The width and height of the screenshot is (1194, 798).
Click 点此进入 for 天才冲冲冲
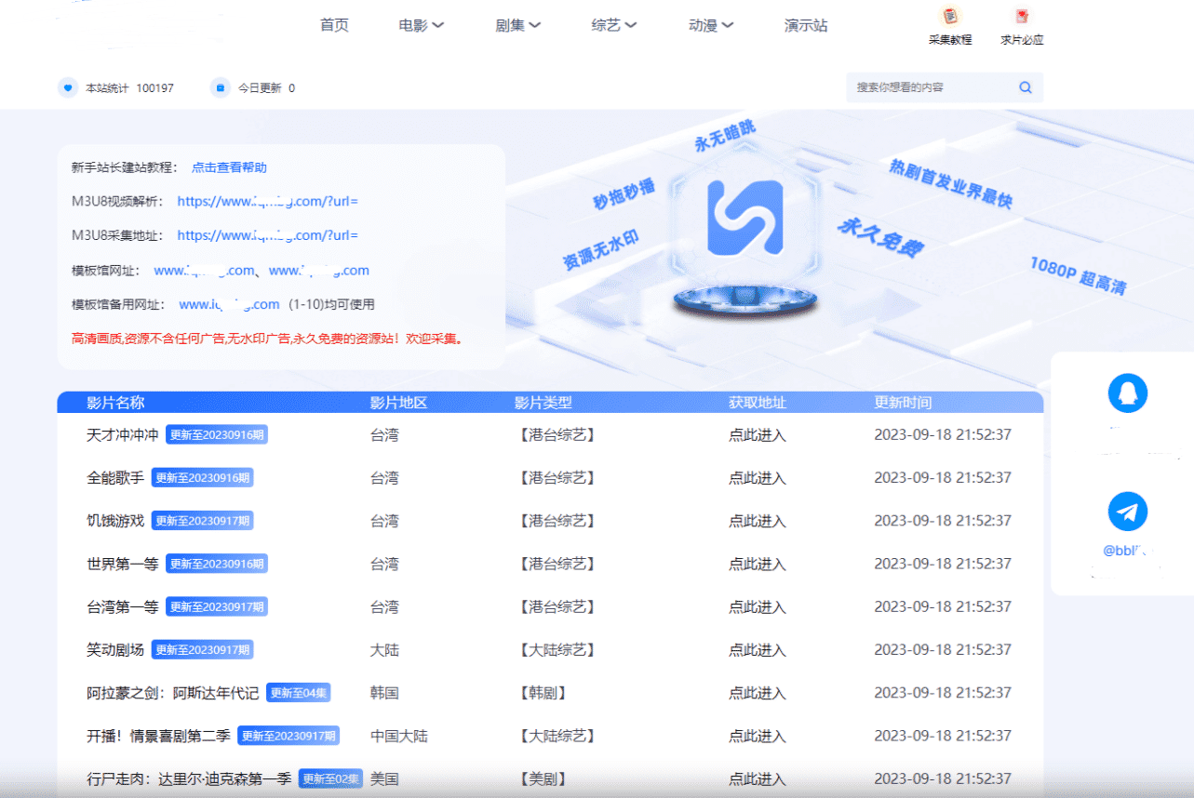click(757, 434)
